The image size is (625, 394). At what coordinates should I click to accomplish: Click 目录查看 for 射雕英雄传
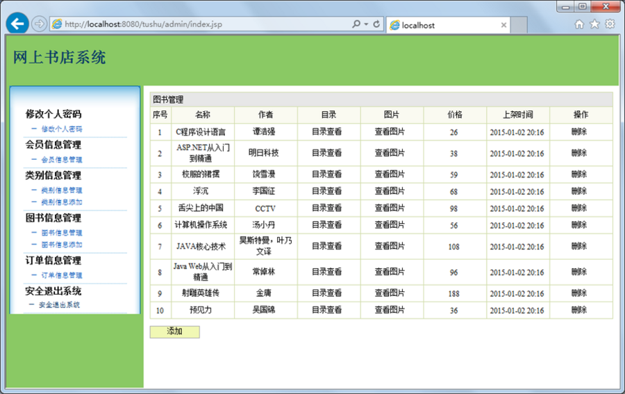coord(327,293)
